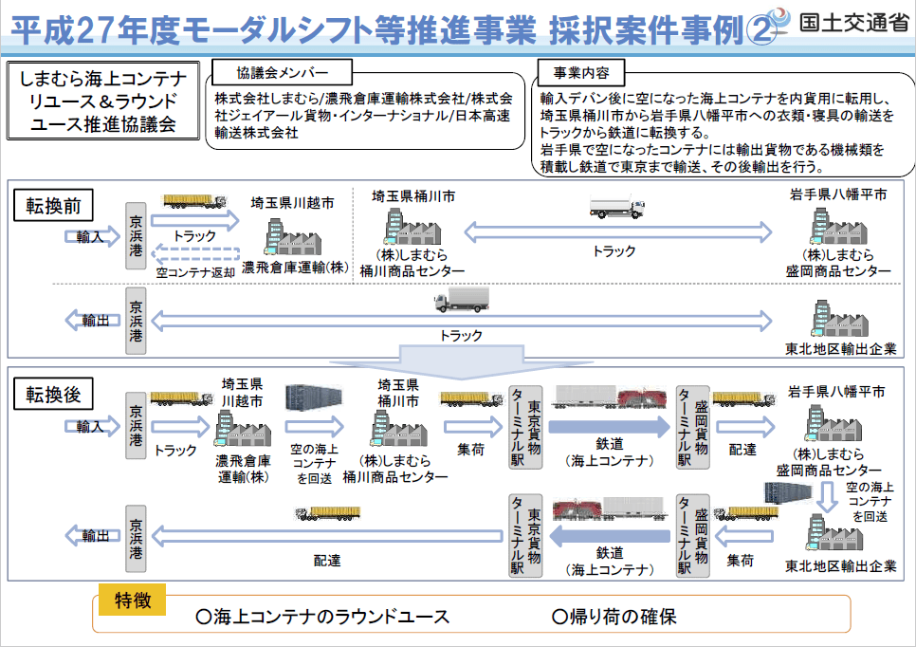The height and width of the screenshot is (647, 916).
Task: Click 東京貨物ターミナル駅 box on outbound rail row
Action: coord(525,427)
